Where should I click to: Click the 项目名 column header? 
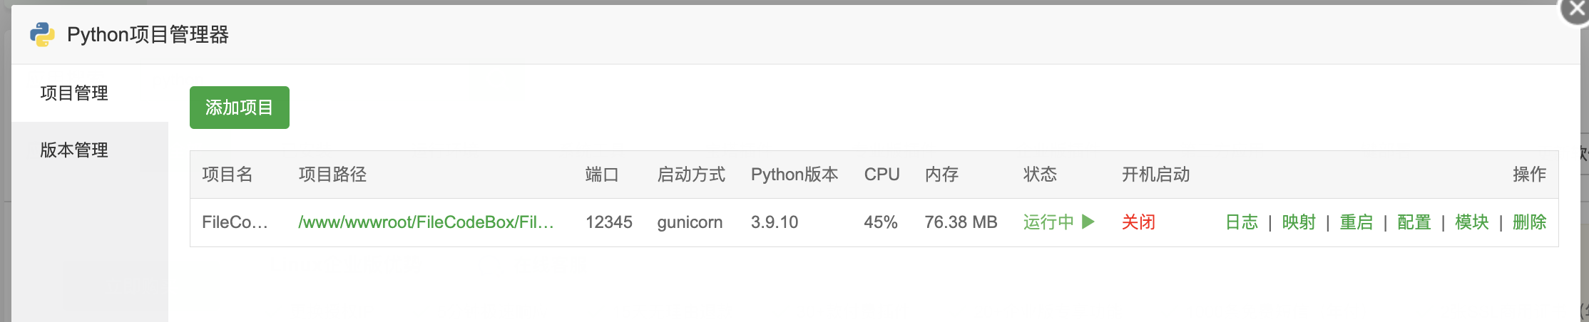point(228,175)
